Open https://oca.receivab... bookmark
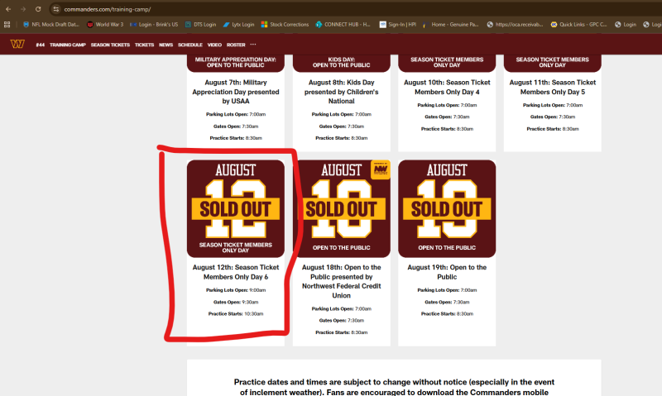 pyautogui.click(x=515, y=25)
